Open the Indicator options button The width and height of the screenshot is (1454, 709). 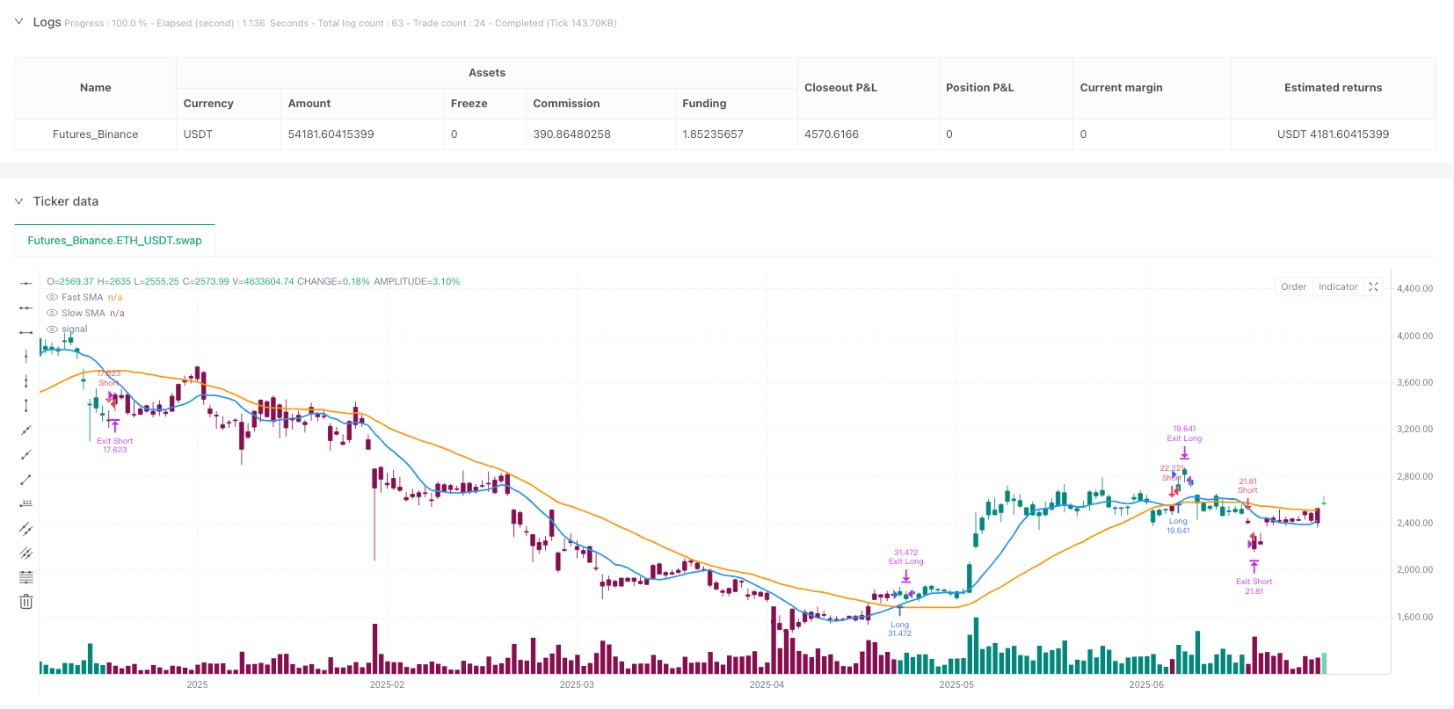pos(1337,287)
